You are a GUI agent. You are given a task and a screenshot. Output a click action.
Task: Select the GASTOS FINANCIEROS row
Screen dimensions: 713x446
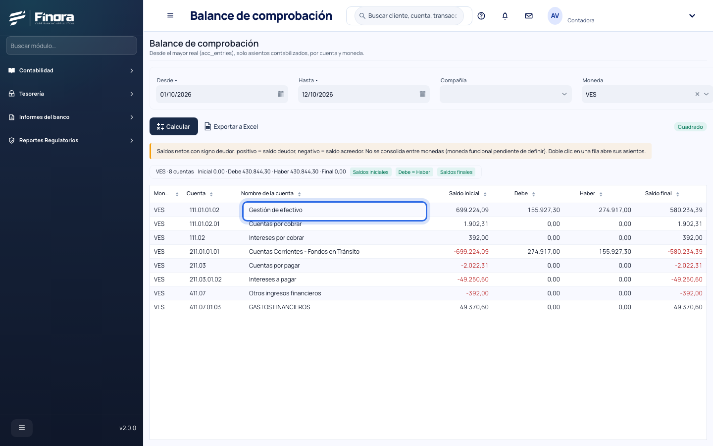click(428, 307)
